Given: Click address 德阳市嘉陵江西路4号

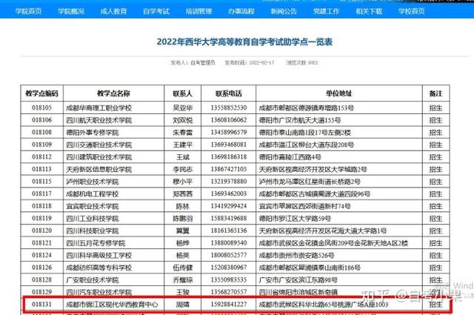Looking at the screenshot, I should pyautogui.click(x=290, y=157).
